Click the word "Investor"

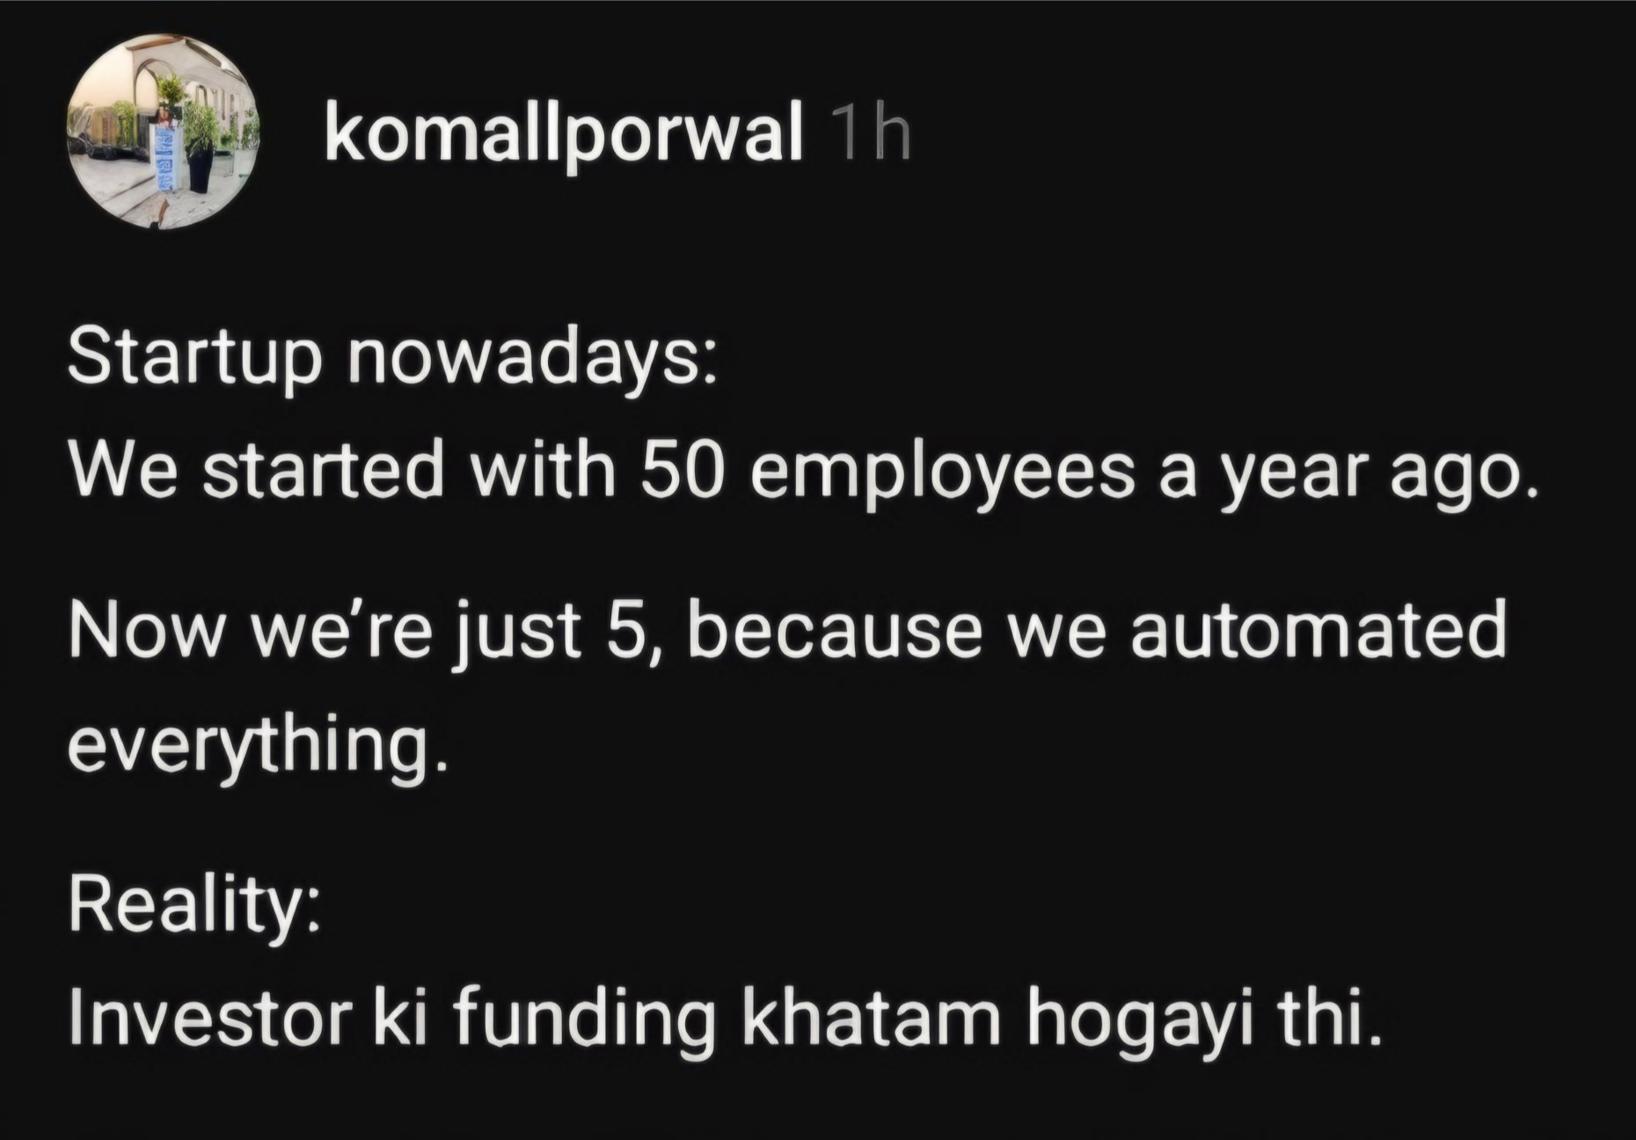211,1019
